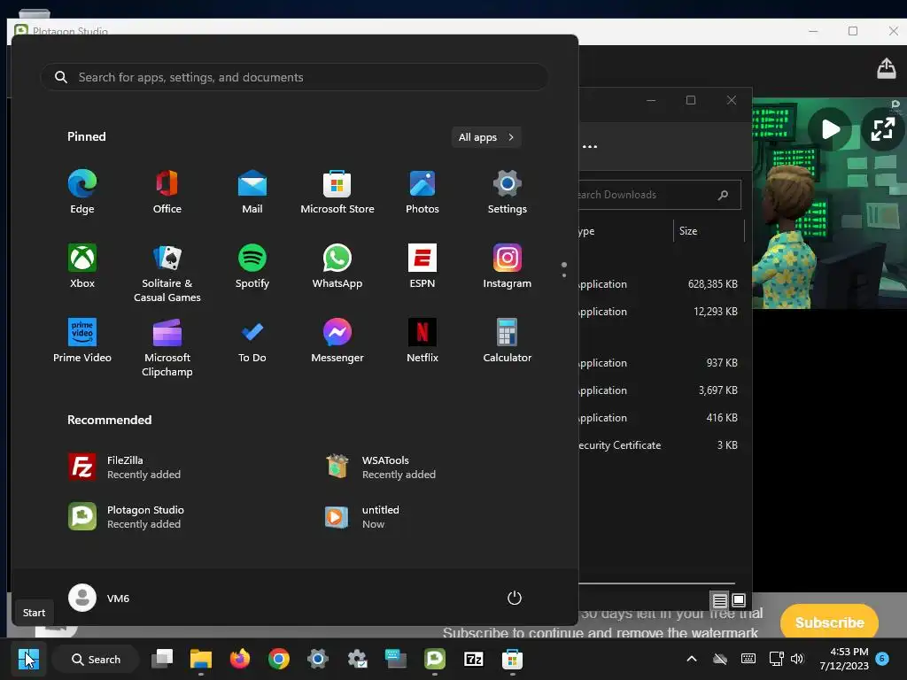Click the Start menu search field
The width and height of the screenshot is (907, 680).
(x=294, y=77)
